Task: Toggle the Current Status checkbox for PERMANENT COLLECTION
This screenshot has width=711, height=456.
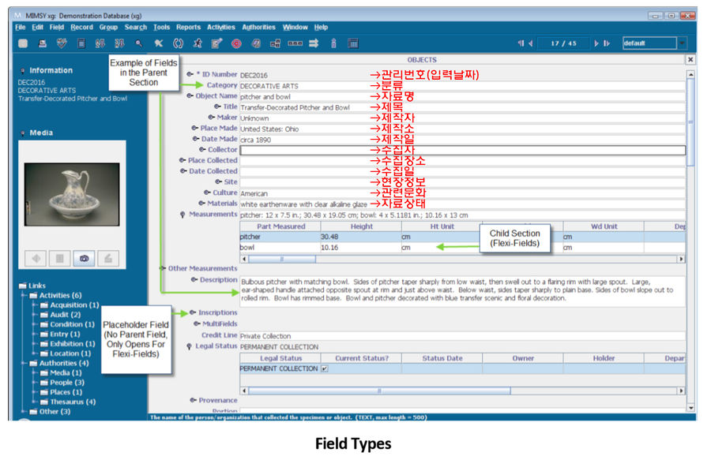Action: [325, 368]
